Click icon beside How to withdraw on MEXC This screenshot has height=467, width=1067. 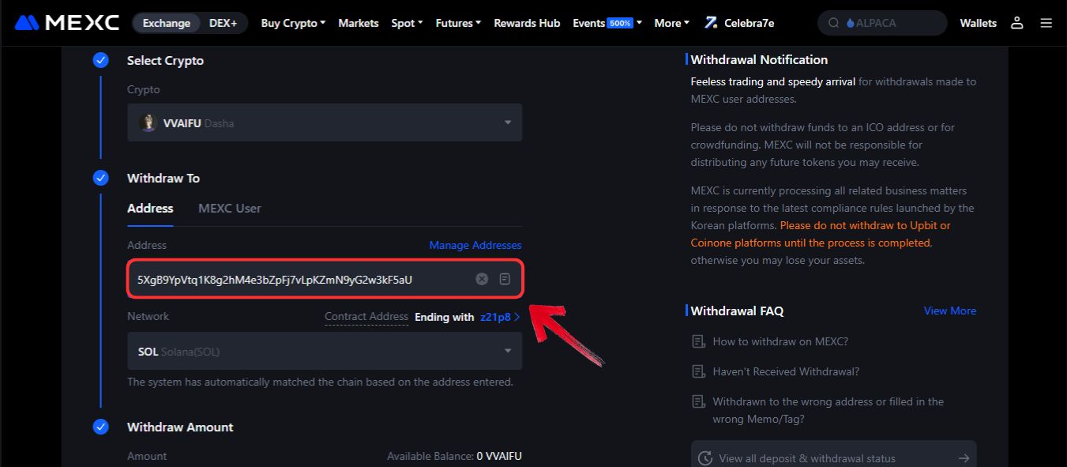pos(698,341)
